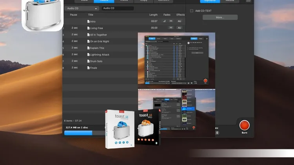294x165 pixels.
Task: Click the Audio CD disc name field
Action: click(x=118, y=8)
